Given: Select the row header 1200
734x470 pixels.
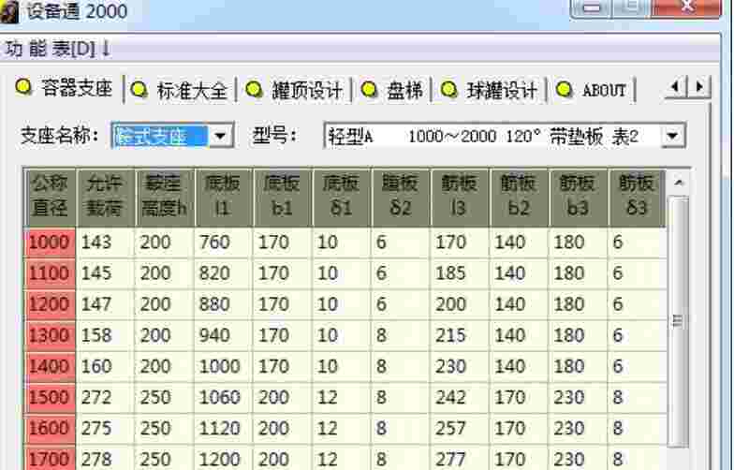Looking at the screenshot, I should tap(50, 303).
